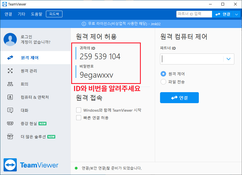Image resolution: width=242 pixels, height=175 pixels.
Task: Open the 증강 현실 feature
Action: pyautogui.click(x=10, y=123)
